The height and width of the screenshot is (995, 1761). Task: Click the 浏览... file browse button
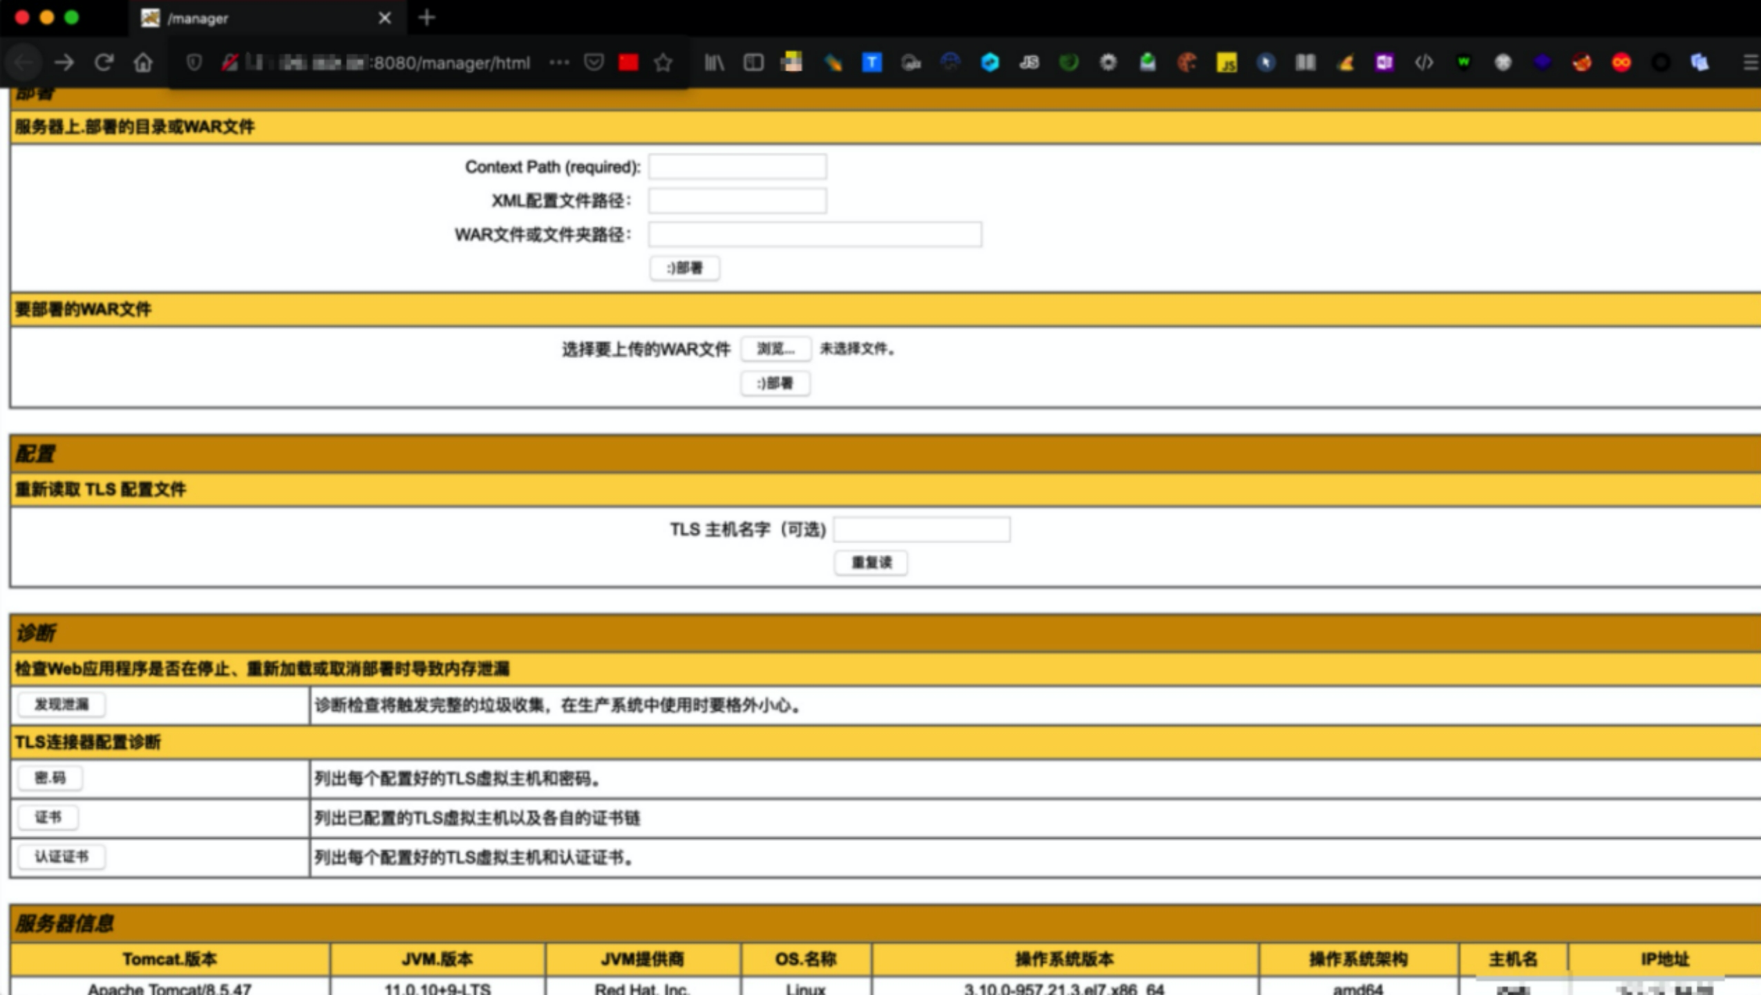[775, 348]
